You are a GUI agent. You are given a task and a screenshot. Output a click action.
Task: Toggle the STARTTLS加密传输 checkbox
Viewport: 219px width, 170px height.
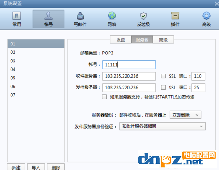pyautogui.click(x=104, y=97)
